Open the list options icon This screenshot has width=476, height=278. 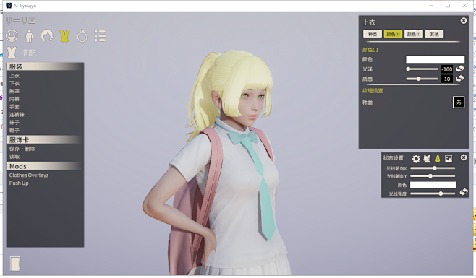[100, 36]
